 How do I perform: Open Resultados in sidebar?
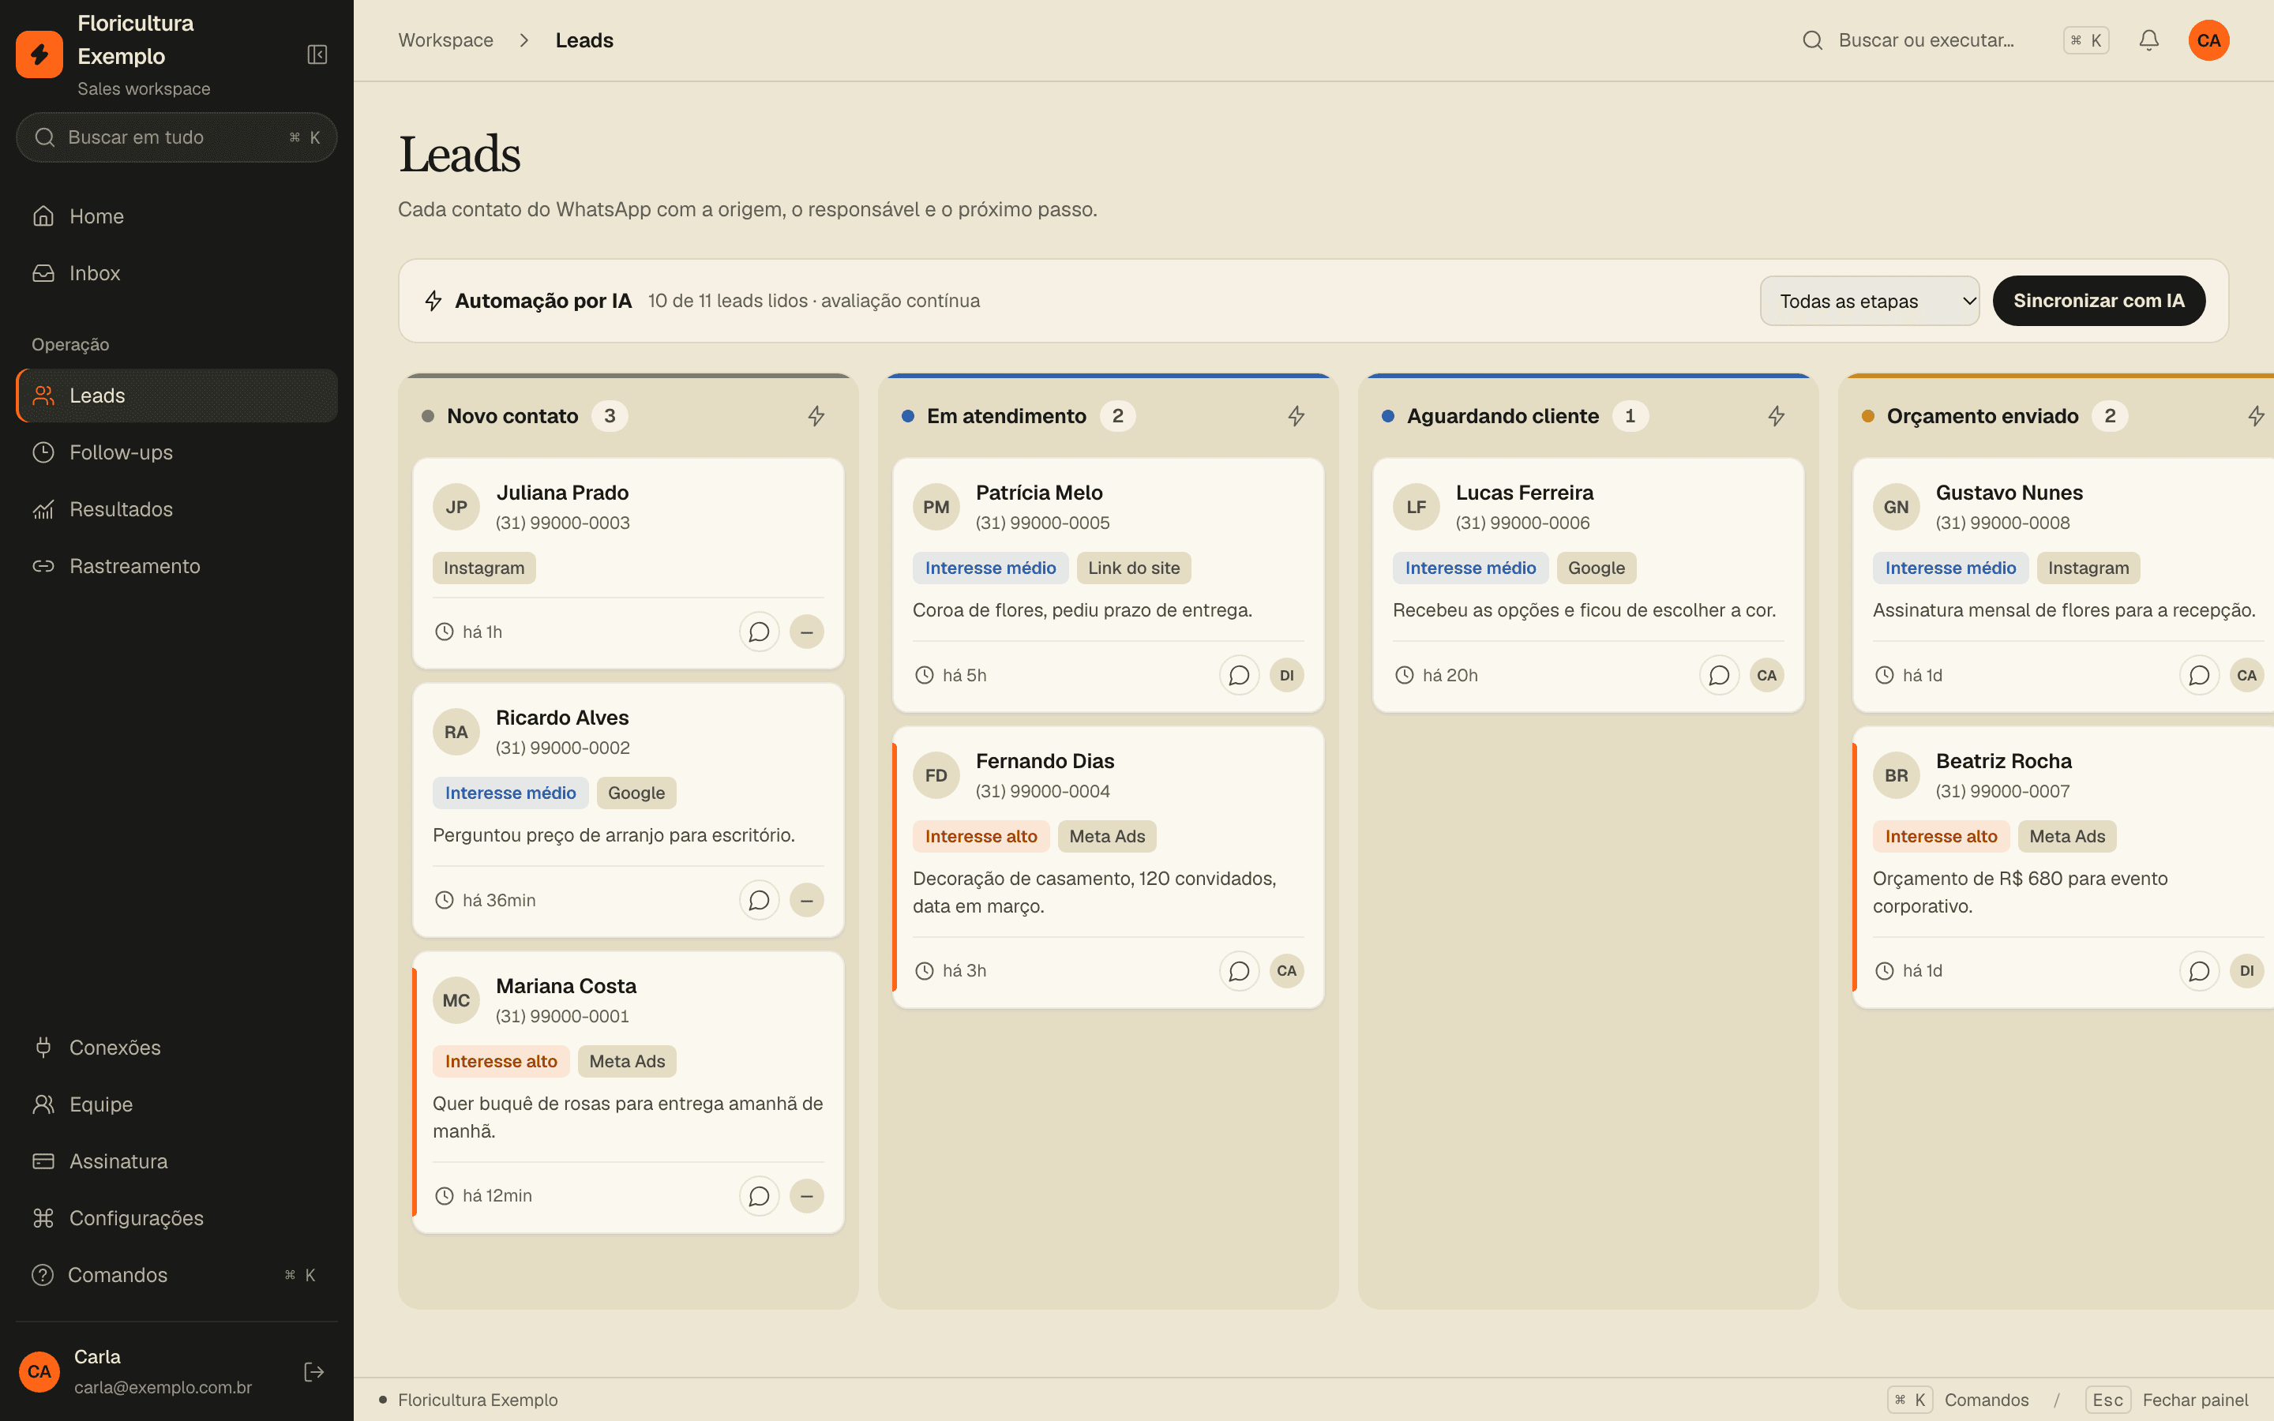[x=177, y=509]
